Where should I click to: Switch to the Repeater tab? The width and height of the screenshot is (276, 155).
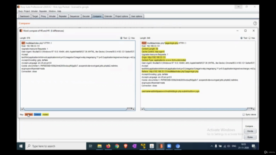(63, 16)
